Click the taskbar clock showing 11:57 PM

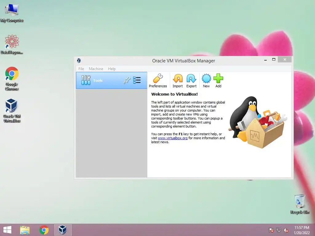tap(302, 230)
